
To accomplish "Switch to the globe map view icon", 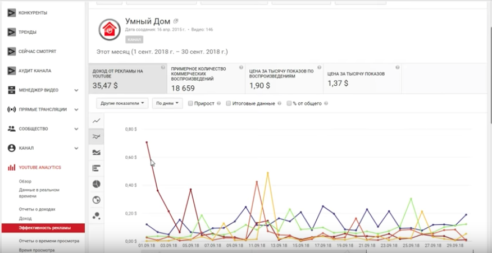I will pyautogui.click(x=97, y=200).
